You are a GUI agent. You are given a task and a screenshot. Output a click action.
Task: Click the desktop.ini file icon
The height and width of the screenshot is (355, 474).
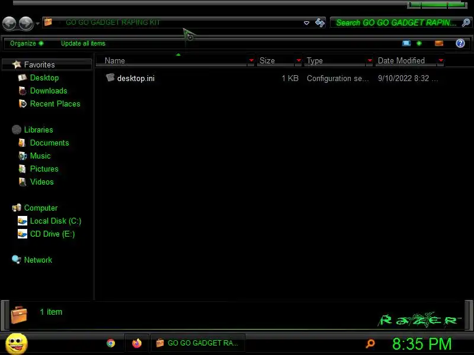click(x=110, y=78)
